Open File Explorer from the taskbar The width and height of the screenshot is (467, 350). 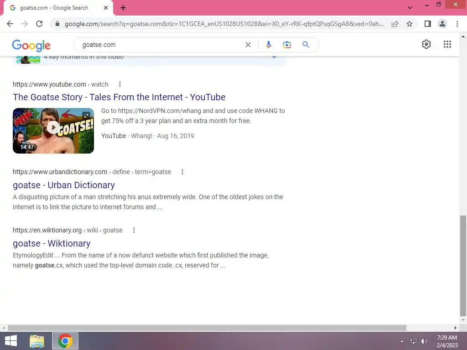click(37, 341)
